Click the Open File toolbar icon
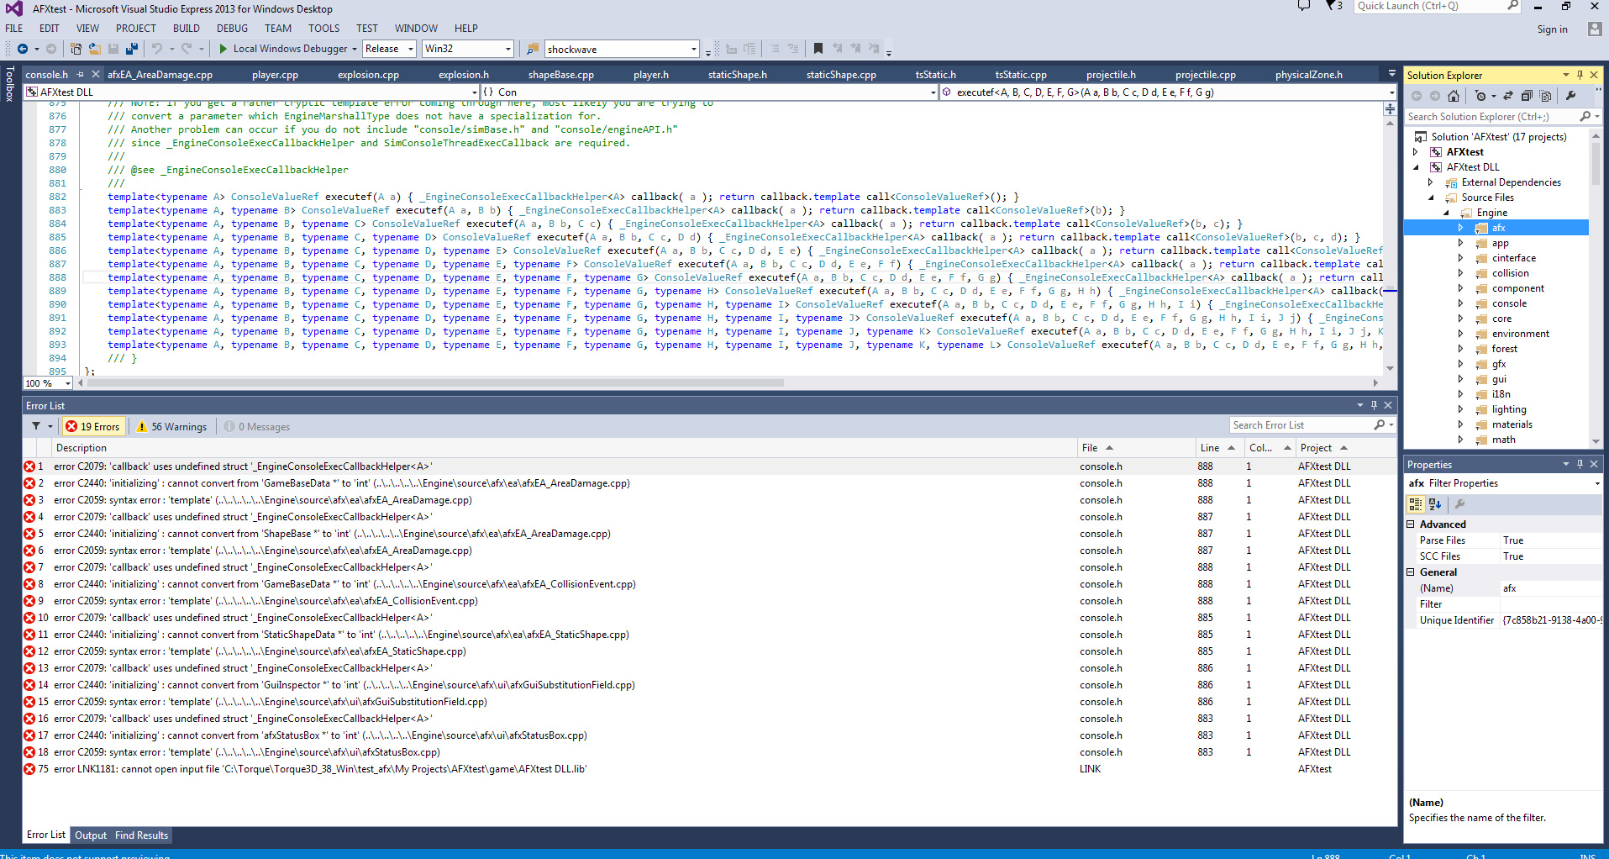 (x=95, y=49)
